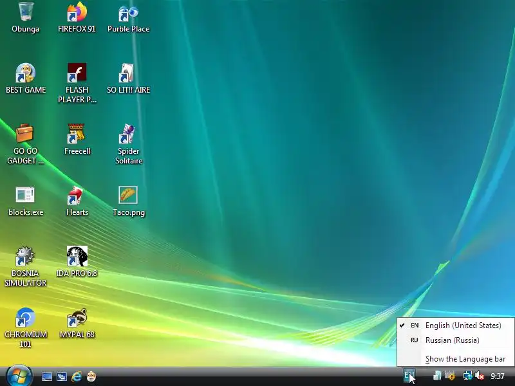This screenshot has width=515, height=386.
Task: Click the tray icon with yellow warning badge
Action: click(450, 376)
